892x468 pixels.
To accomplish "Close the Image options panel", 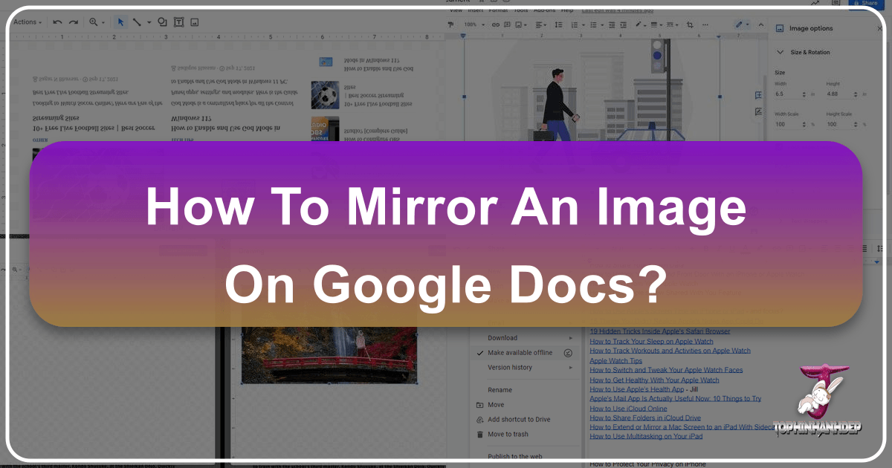I will click(880, 28).
